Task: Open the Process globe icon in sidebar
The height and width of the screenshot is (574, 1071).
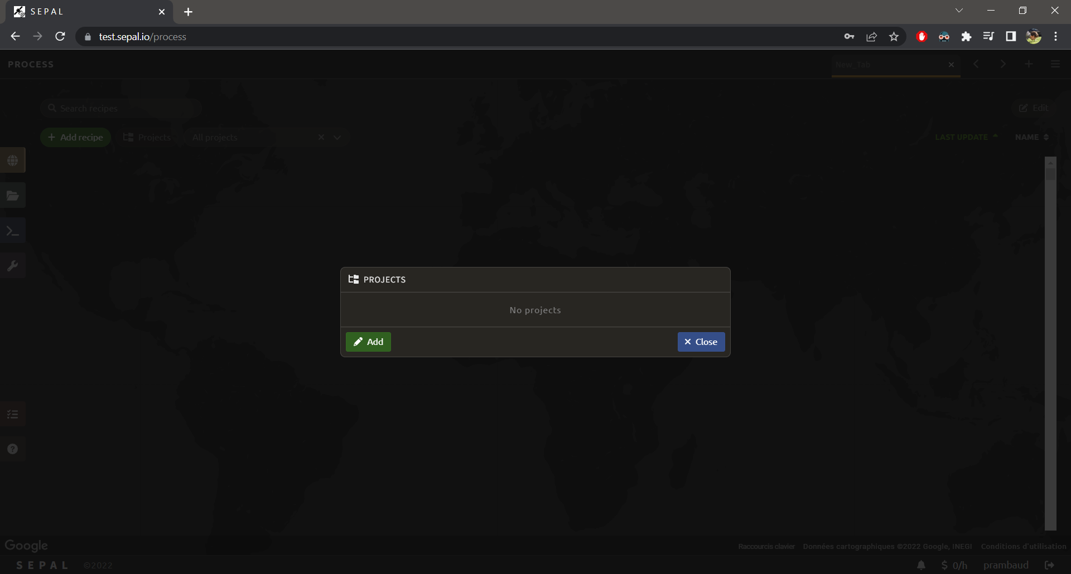Action: (13, 160)
